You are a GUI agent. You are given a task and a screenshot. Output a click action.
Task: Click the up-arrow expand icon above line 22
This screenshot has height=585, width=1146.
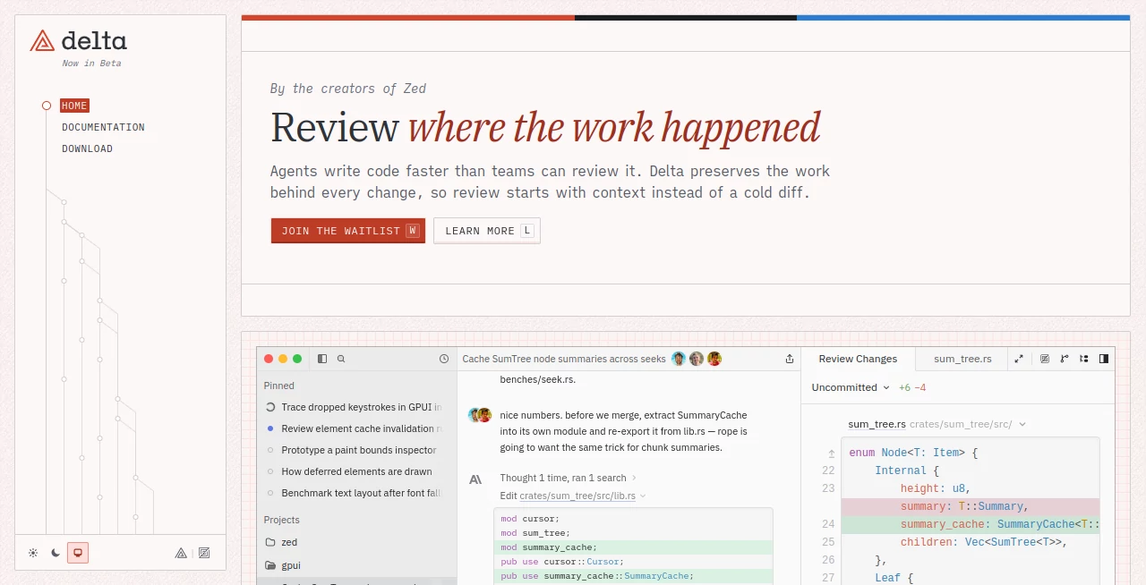pos(831,454)
